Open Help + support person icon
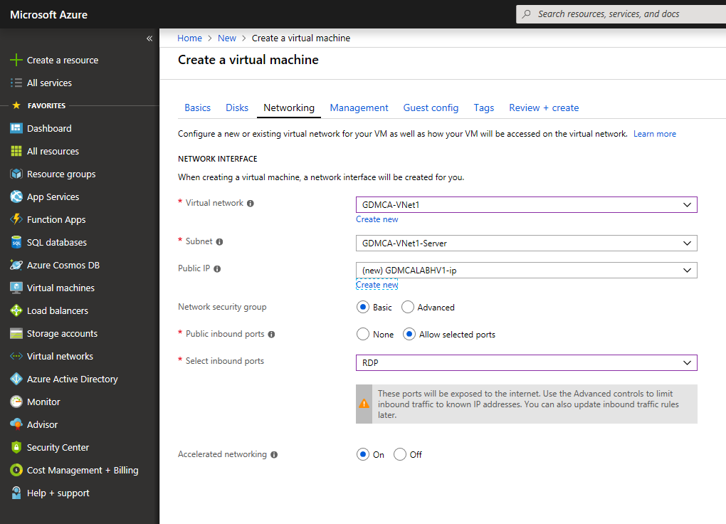This screenshot has height=524, width=726. pos(16,493)
